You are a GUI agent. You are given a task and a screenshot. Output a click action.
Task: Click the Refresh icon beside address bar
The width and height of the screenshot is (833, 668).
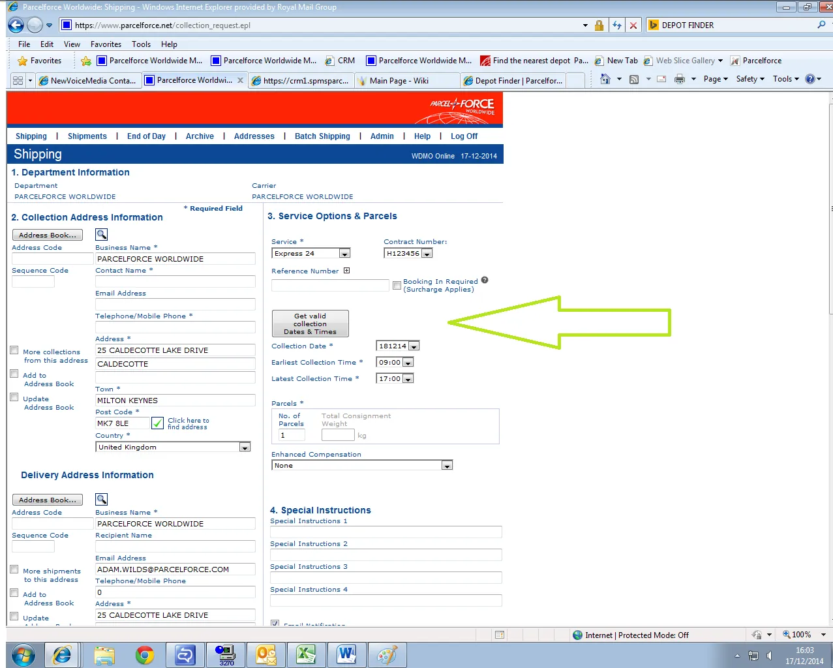(617, 25)
